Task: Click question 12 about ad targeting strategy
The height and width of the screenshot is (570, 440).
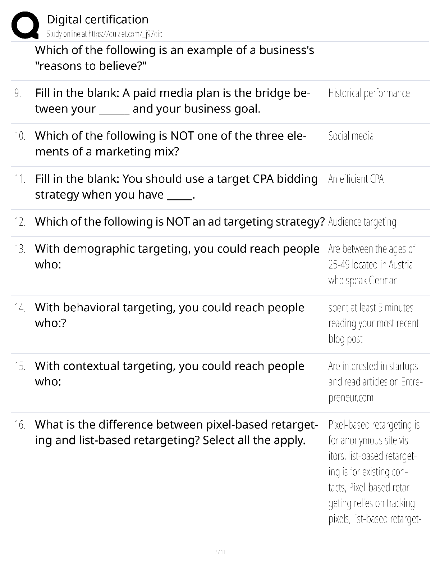Action: [x=180, y=222]
